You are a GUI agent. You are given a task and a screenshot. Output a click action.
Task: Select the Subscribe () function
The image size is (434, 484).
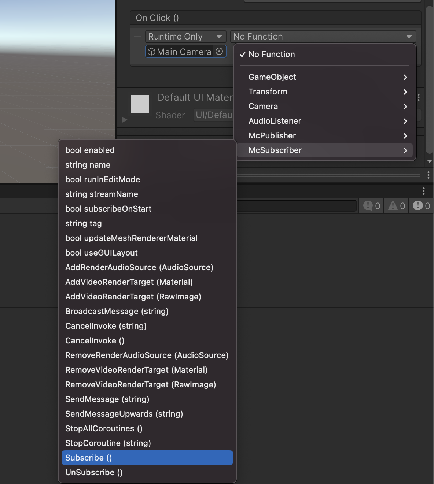147,458
